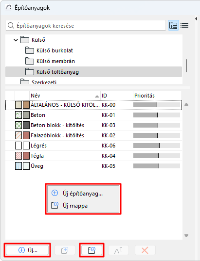Click the Falazóblokk red surface swatch
Image resolution: width=200 pixels, height=261 pixels.
click(x=26, y=135)
